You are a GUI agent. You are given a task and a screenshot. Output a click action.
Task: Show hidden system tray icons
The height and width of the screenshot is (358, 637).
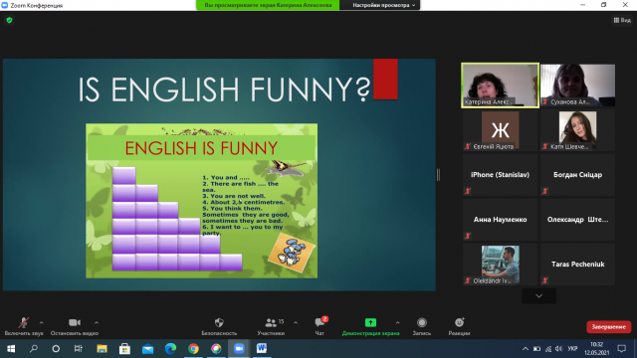point(526,349)
